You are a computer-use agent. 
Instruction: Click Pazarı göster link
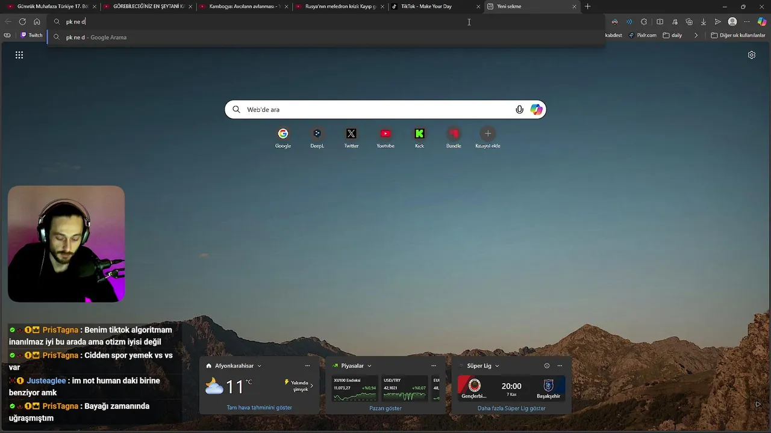coord(385,408)
